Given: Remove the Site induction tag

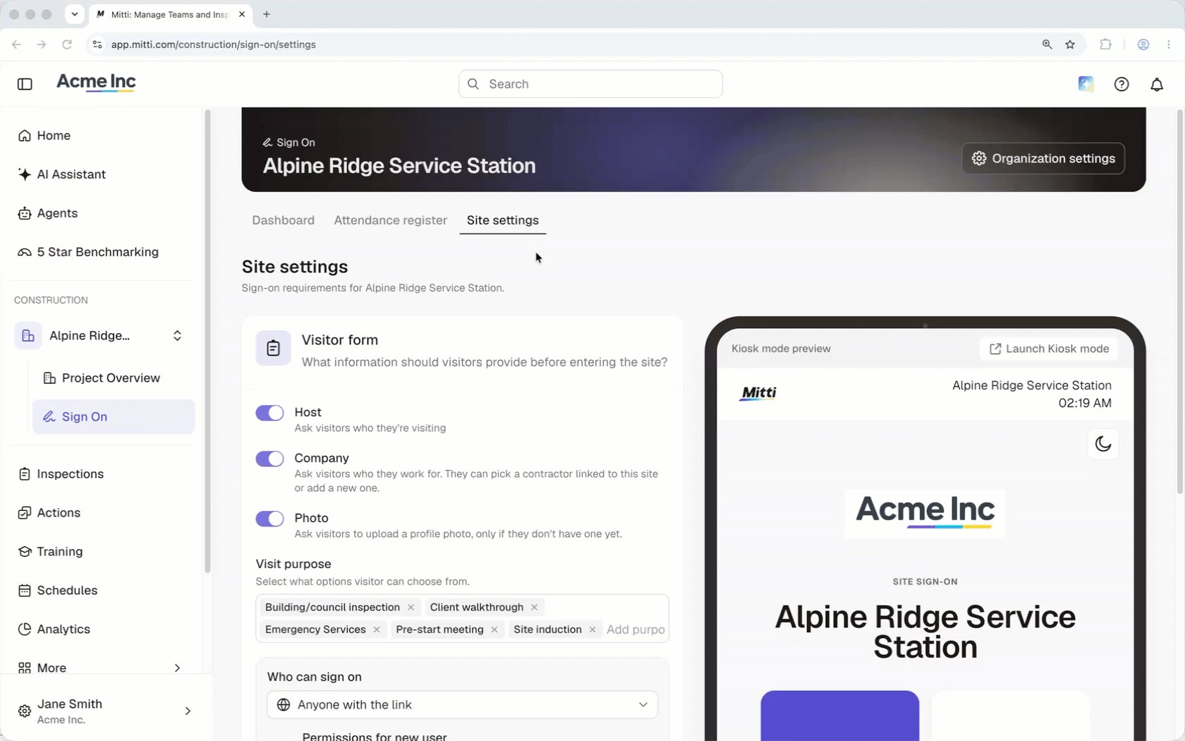Looking at the screenshot, I should [592, 629].
